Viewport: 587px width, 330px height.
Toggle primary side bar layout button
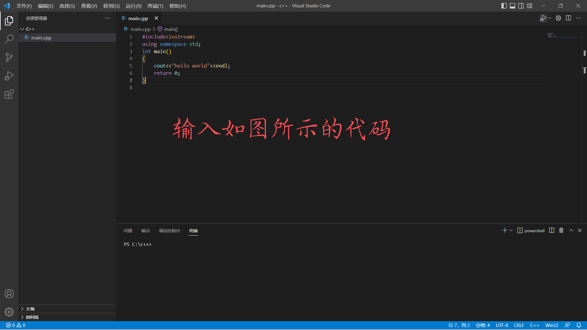coord(504,6)
